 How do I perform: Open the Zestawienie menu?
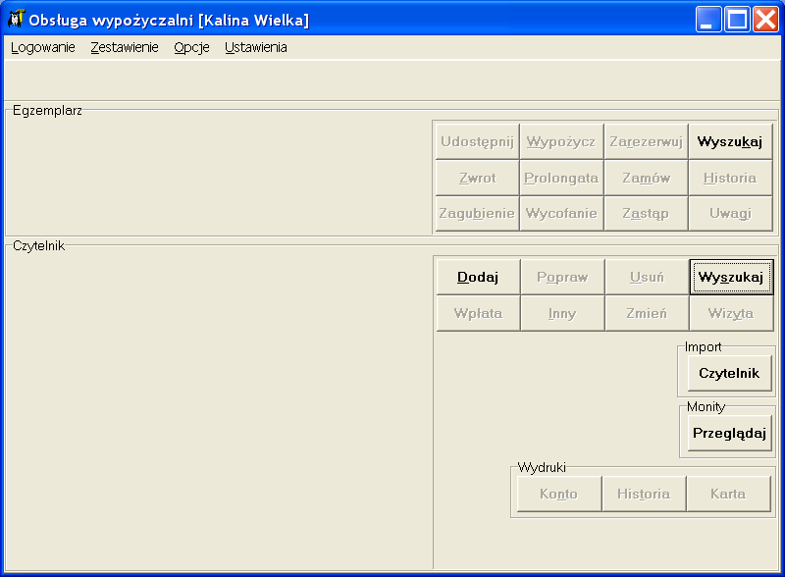[x=125, y=47]
